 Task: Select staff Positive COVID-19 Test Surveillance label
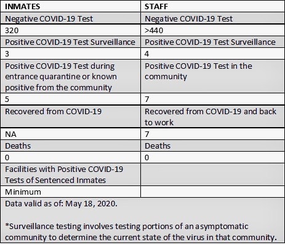coord(212,42)
